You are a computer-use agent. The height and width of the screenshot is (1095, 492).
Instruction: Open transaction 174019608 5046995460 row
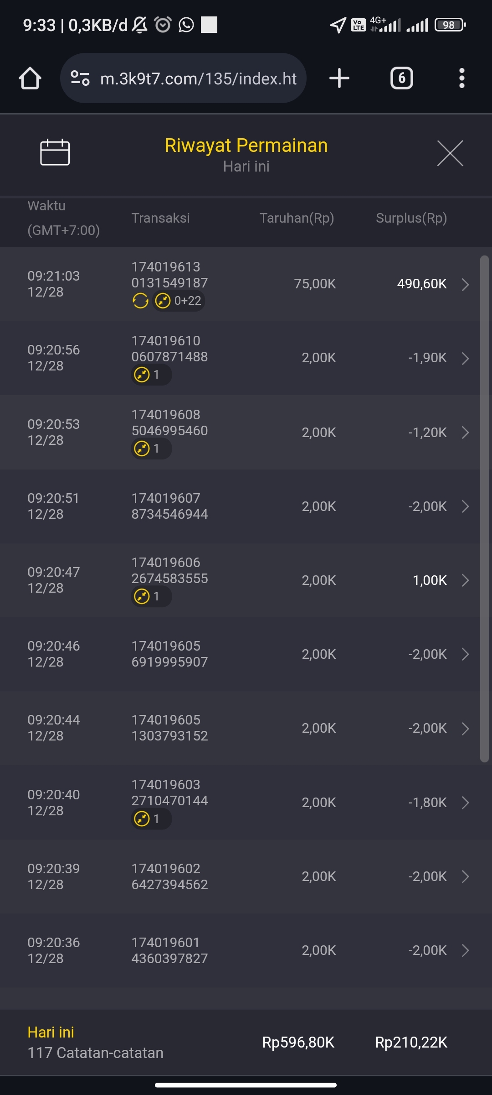(169, 423)
